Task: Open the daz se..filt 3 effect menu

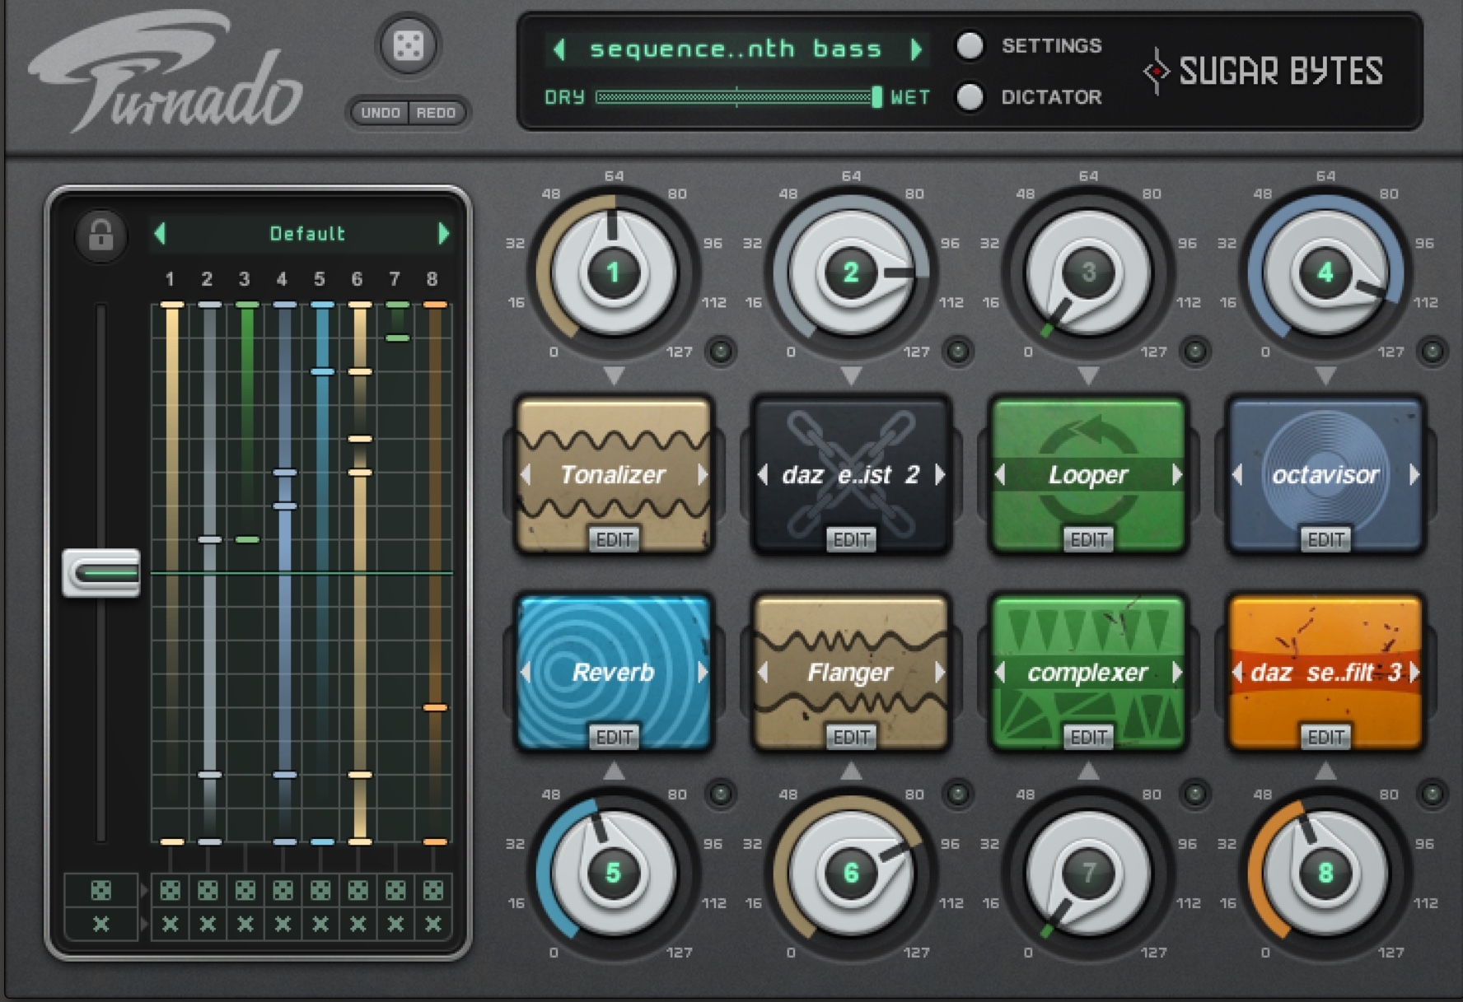Action: point(1325,672)
